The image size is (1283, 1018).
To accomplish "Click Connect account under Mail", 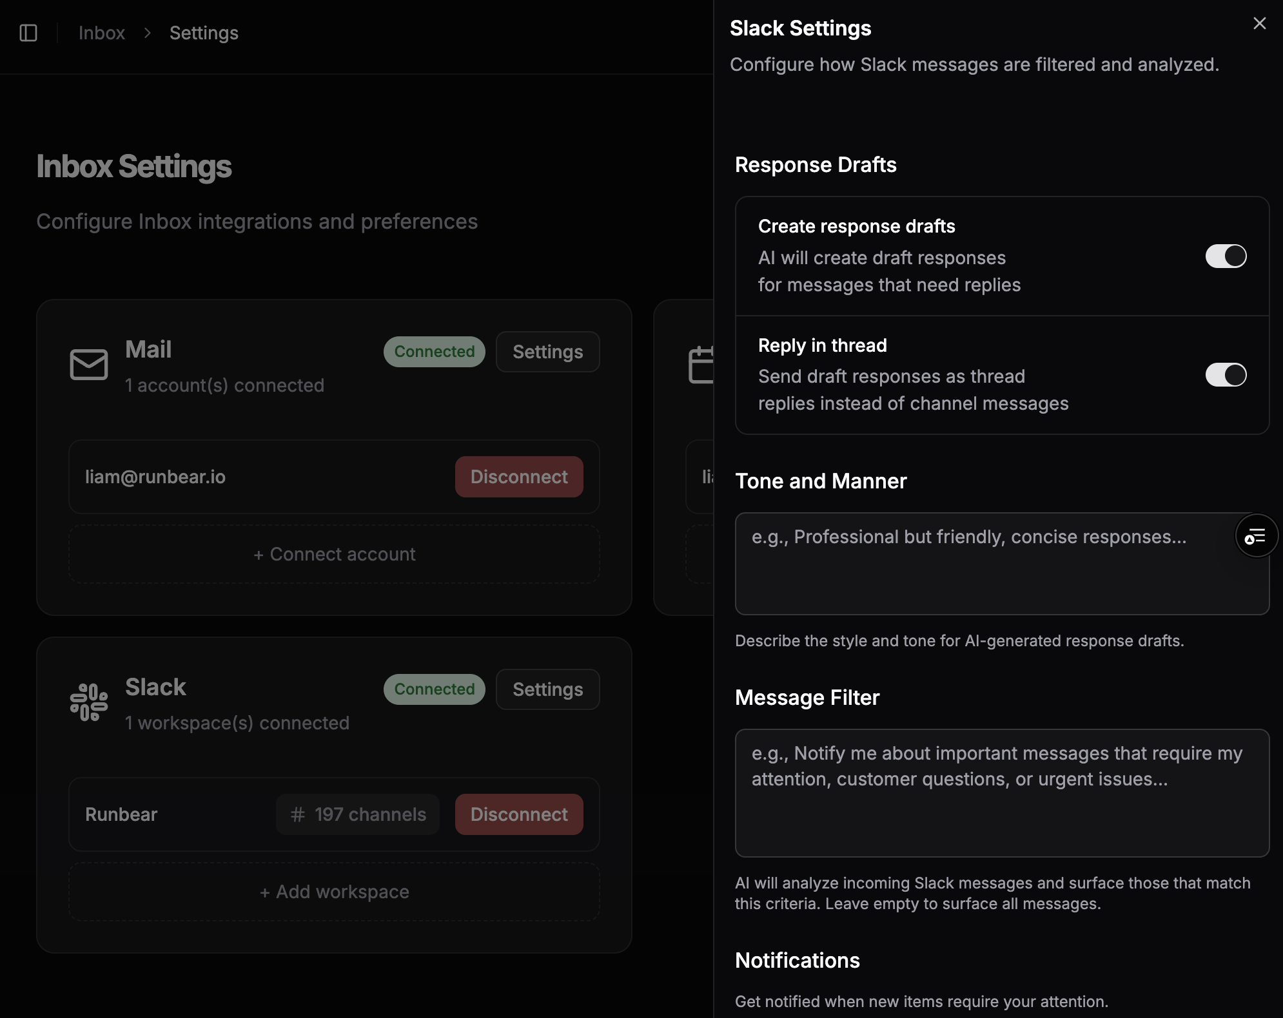I will point(334,554).
